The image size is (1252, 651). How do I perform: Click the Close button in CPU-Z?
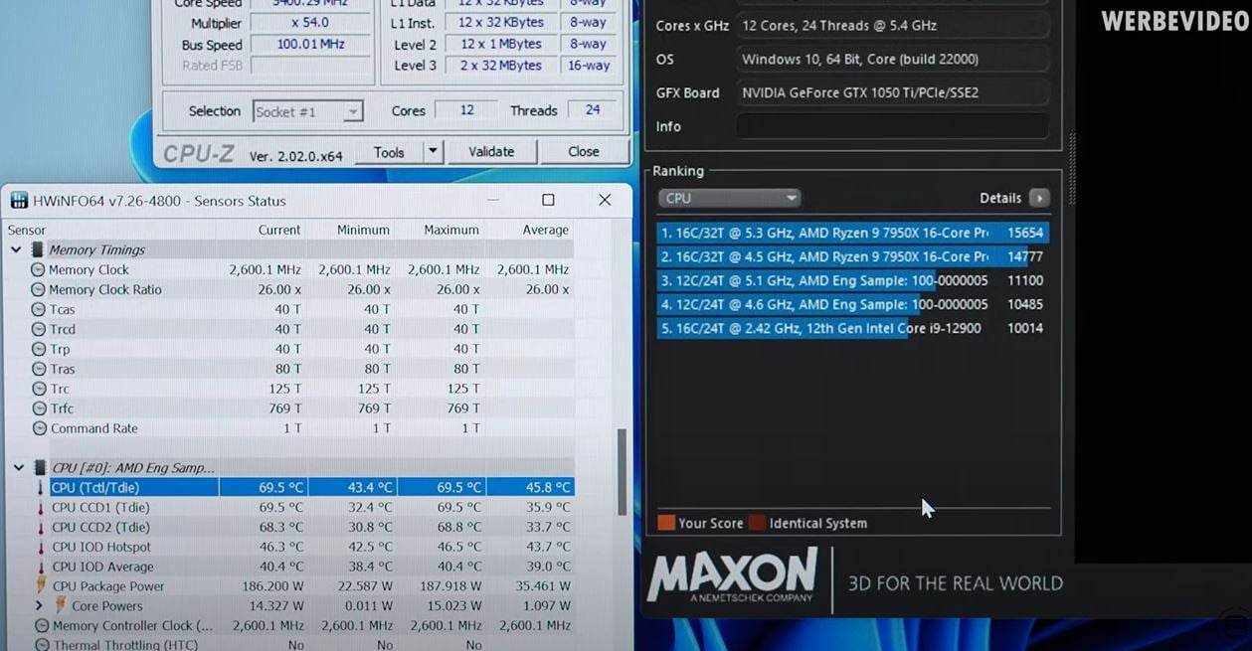point(584,152)
